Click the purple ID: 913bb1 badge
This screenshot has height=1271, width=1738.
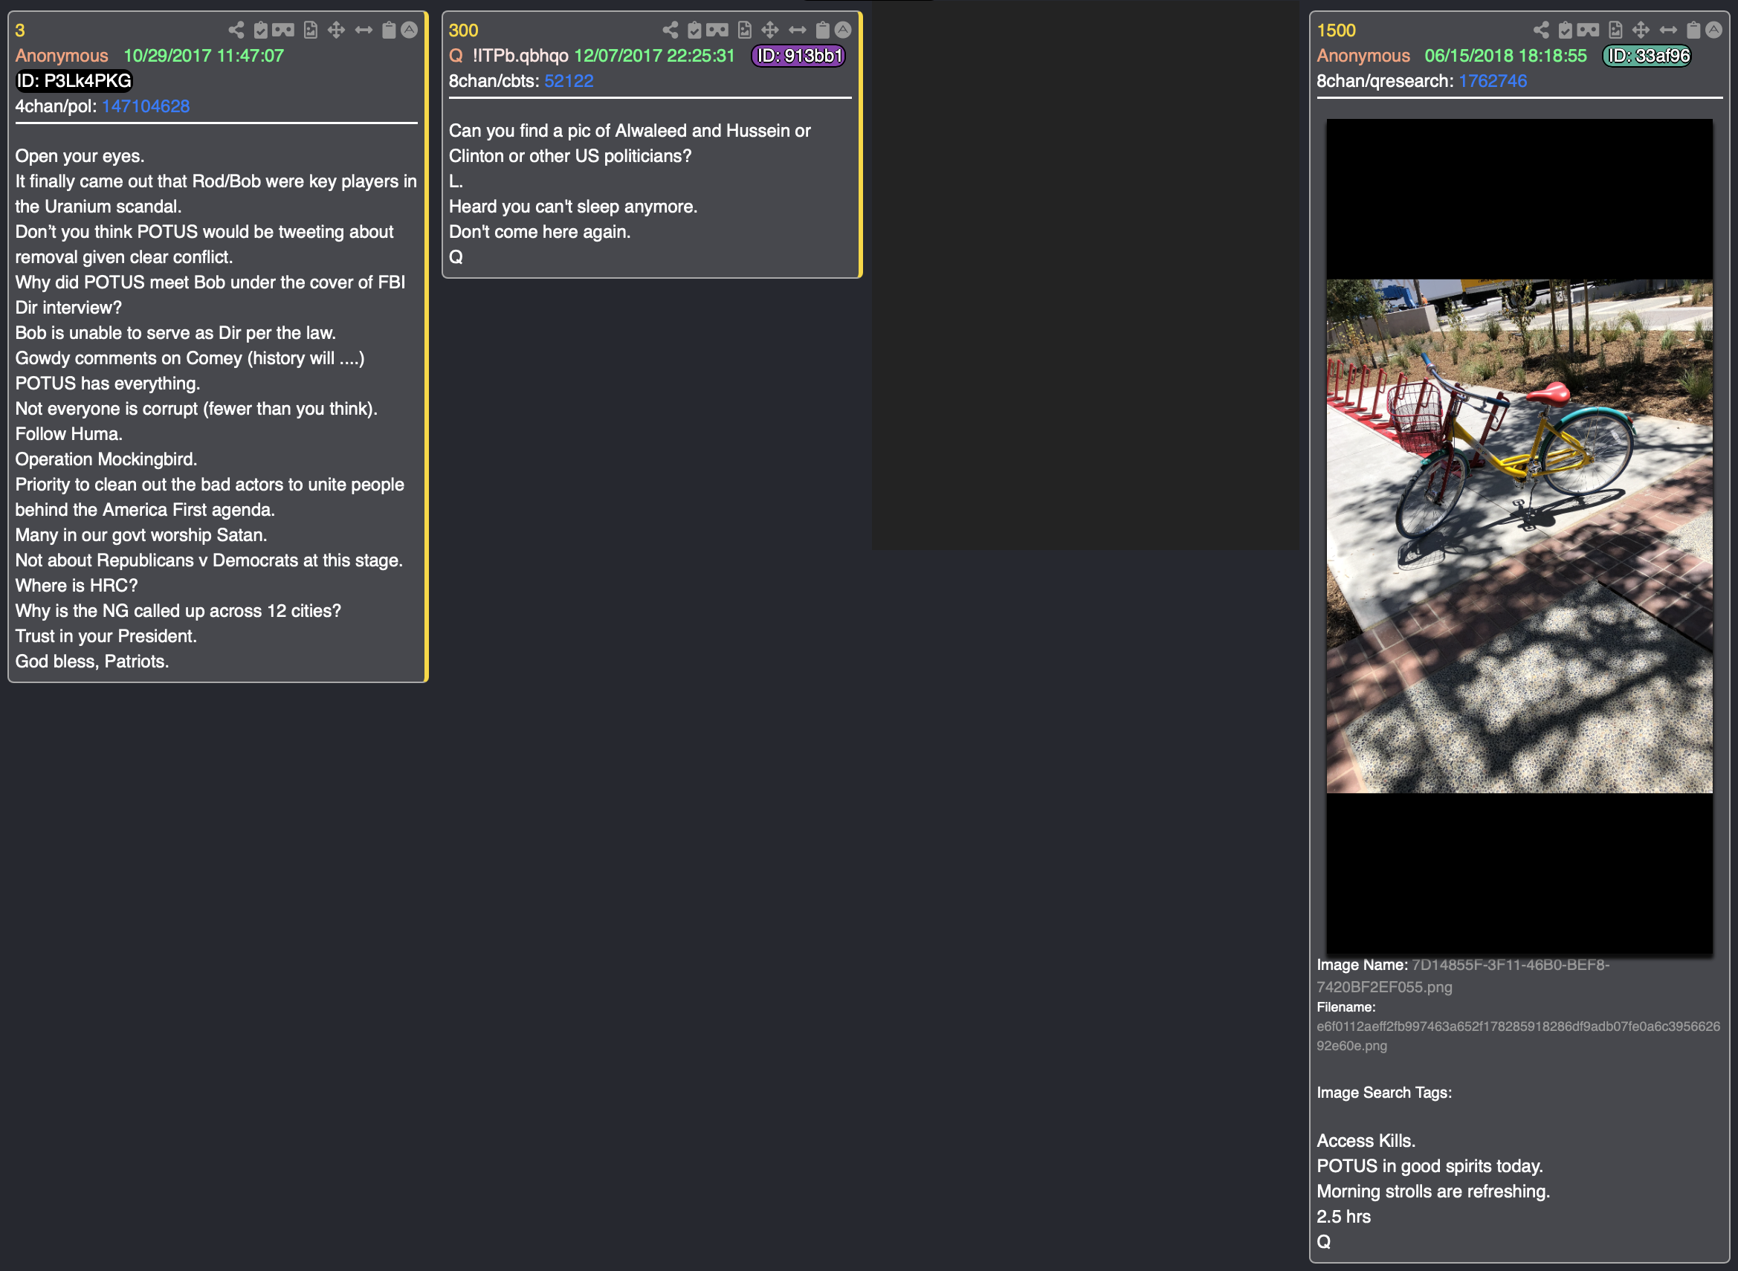click(x=798, y=56)
